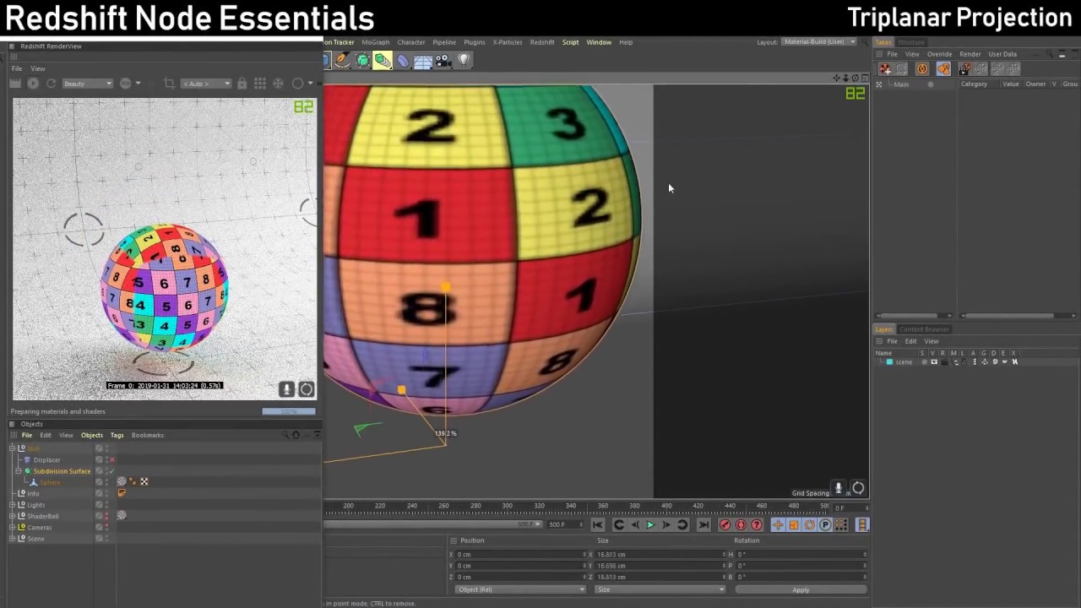The width and height of the screenshot is (1081, 608).
Task: Open the Tags menu in Objects panel
Action: coord(117,435)
